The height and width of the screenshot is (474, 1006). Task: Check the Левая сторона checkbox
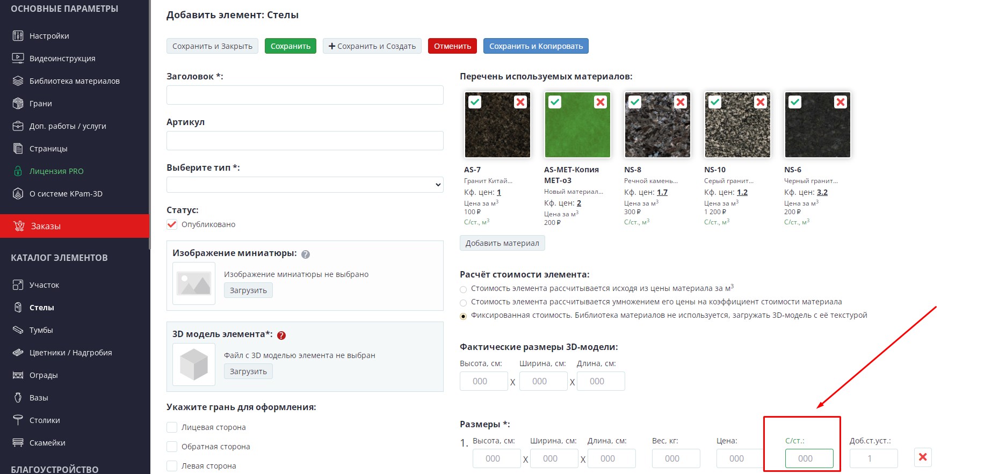(x=172, y=466)
